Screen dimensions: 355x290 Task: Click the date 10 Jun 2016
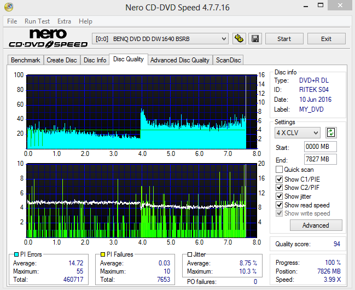click(315, 100)
